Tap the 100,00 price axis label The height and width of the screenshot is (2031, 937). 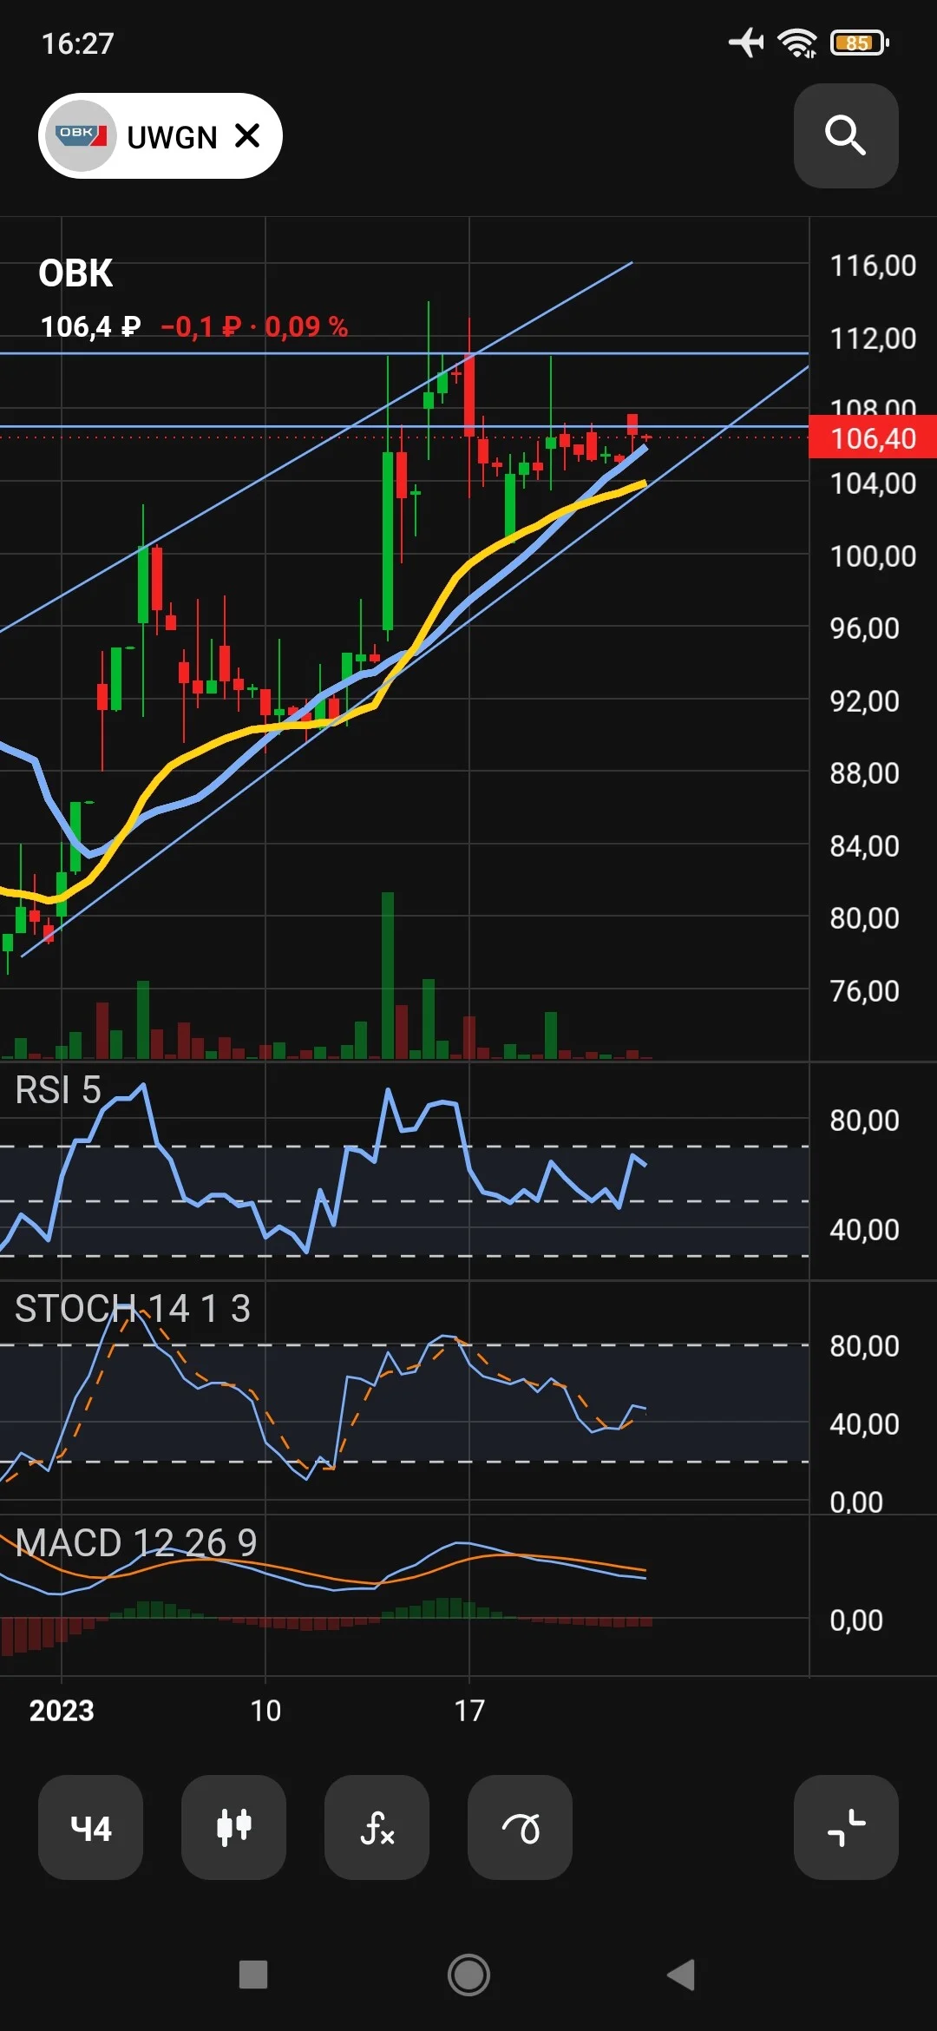pyautogui.click(x=873, y=555)
